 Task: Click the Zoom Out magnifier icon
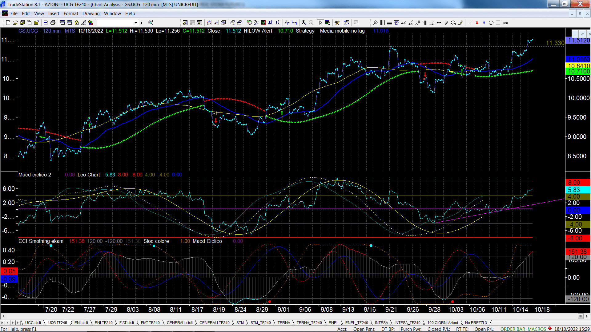tap(311, 23)
